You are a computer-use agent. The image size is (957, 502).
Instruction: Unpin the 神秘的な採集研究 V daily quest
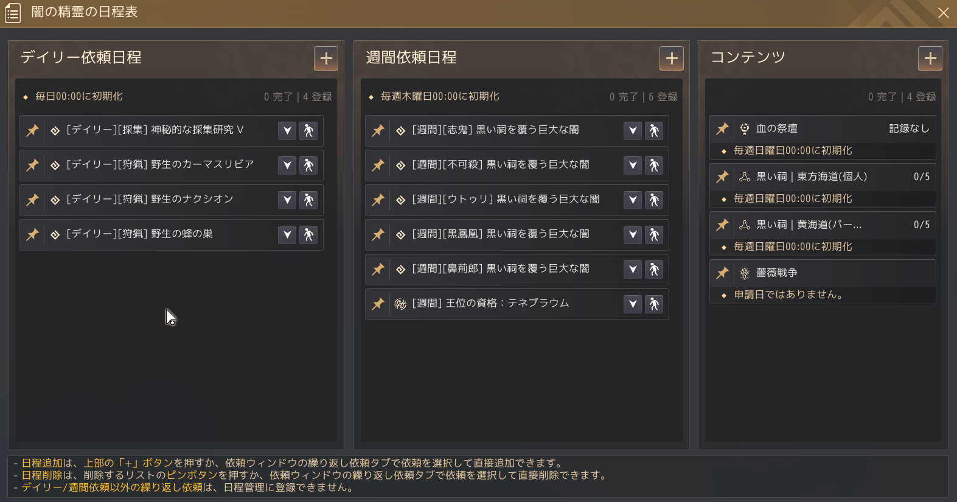[x=32, y=131]
